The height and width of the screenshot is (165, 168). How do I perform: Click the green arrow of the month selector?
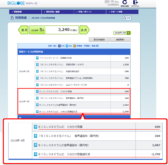pos(129,33)
